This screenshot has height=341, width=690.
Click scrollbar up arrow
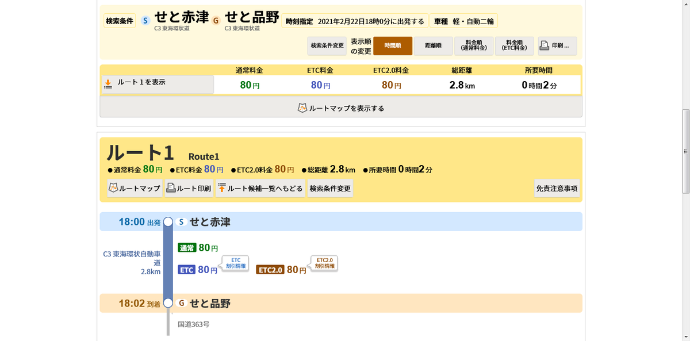685,4
